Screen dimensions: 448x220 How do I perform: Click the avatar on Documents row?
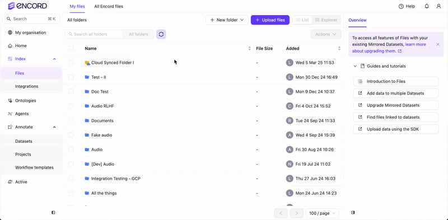click(x=290, y=120)
